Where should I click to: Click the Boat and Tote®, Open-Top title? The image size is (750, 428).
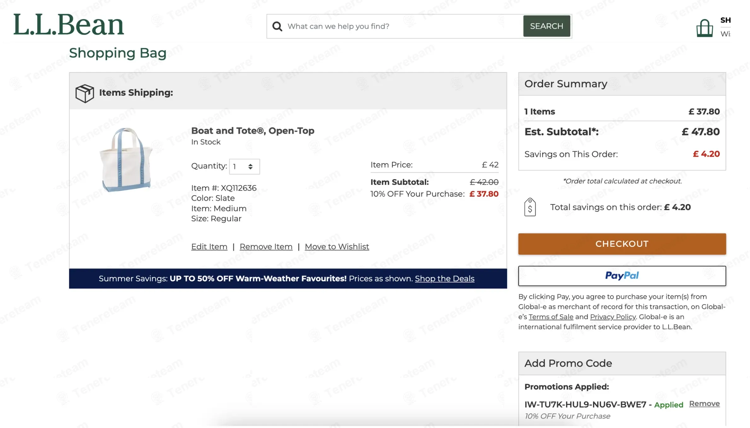253,131
